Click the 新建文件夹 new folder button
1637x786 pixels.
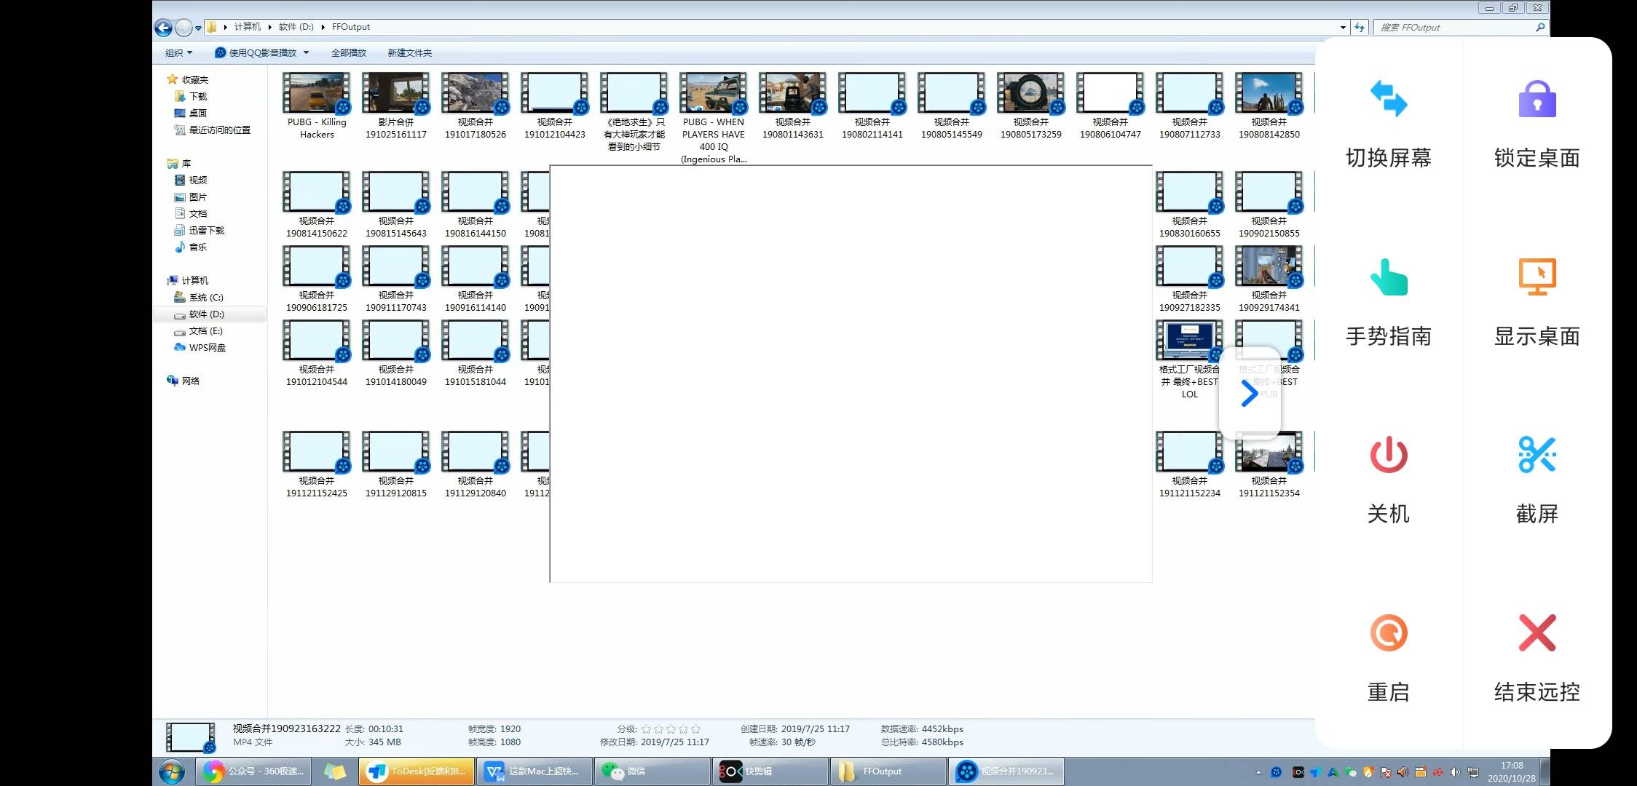tap(410, 52)
